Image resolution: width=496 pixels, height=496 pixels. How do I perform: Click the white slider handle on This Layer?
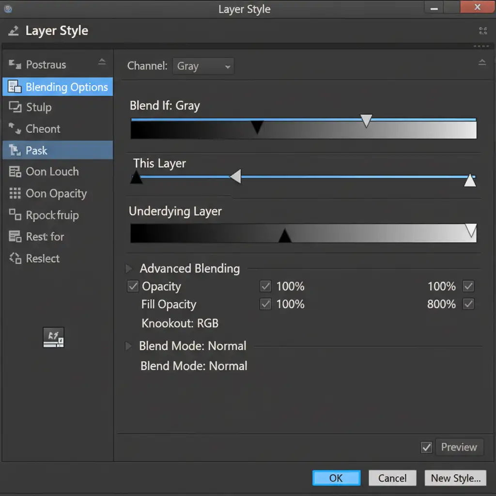(469, 181)
